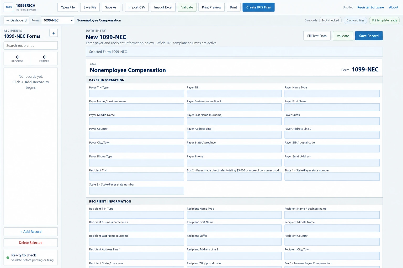Screen dimensions: 403x268
Task: Focus the Box 2 direct sales field
Action: pyautogui.click(x=234, y=176)
